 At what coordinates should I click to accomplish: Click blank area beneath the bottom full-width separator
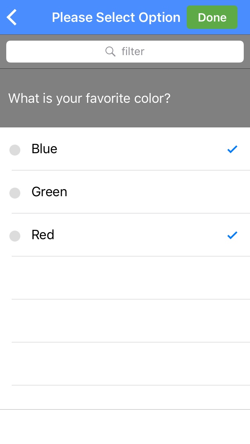click(125, 427)
